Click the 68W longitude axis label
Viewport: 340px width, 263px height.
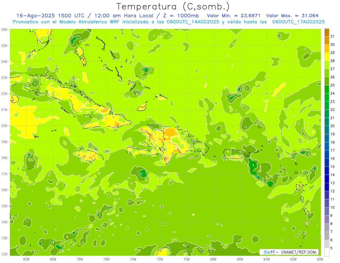coord(213,259)
